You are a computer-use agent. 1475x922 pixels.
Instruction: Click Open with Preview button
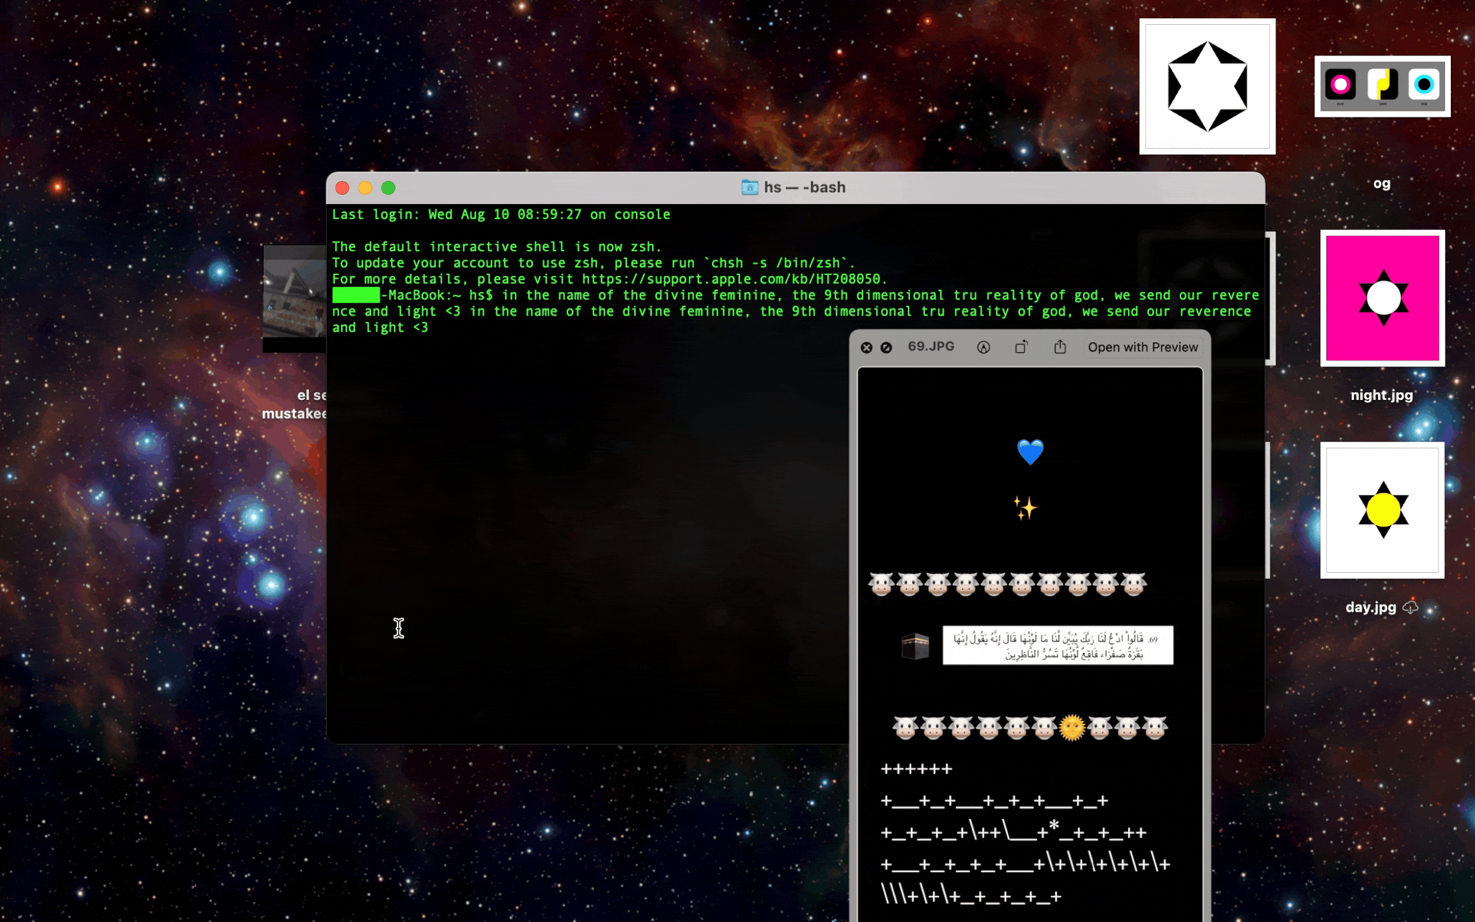1142,347
